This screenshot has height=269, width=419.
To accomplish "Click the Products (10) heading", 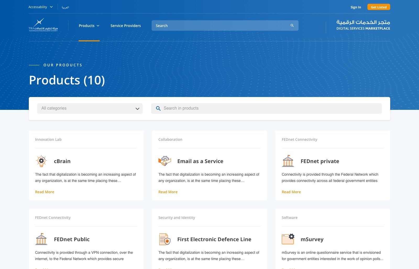I will 67,80.
